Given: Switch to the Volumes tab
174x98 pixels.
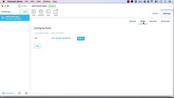Looking at the screenshot, I should coord(153,21).
